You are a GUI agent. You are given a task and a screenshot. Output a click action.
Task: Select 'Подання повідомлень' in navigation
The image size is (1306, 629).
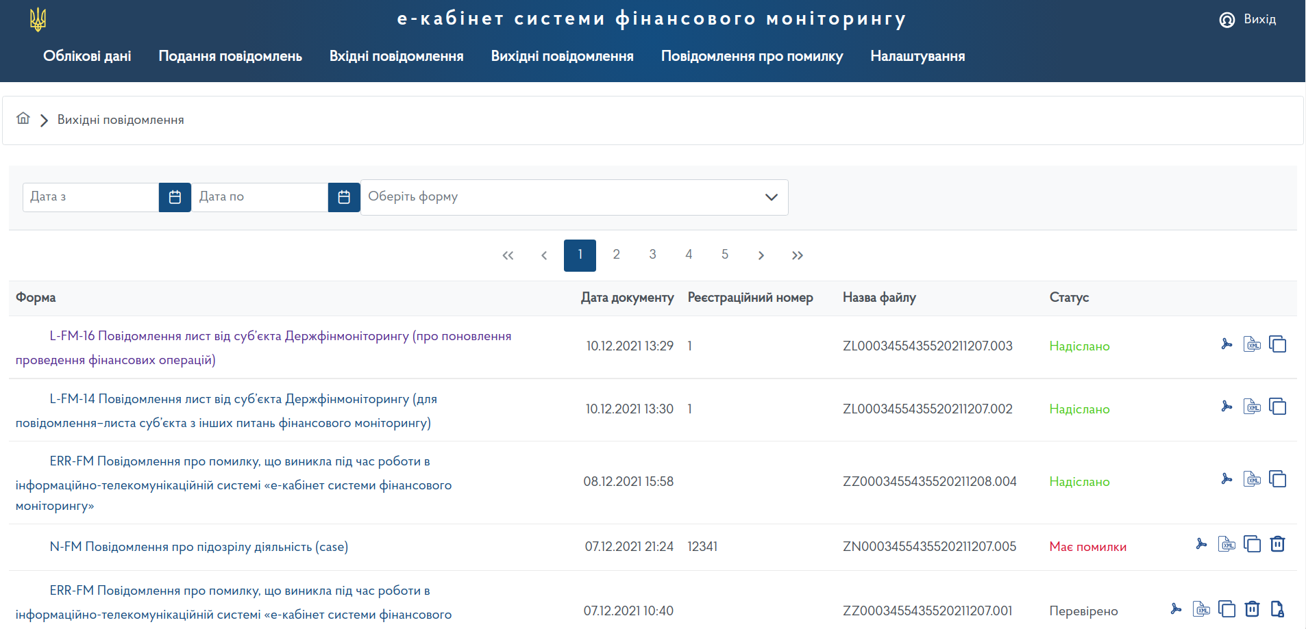pos(230,56)
